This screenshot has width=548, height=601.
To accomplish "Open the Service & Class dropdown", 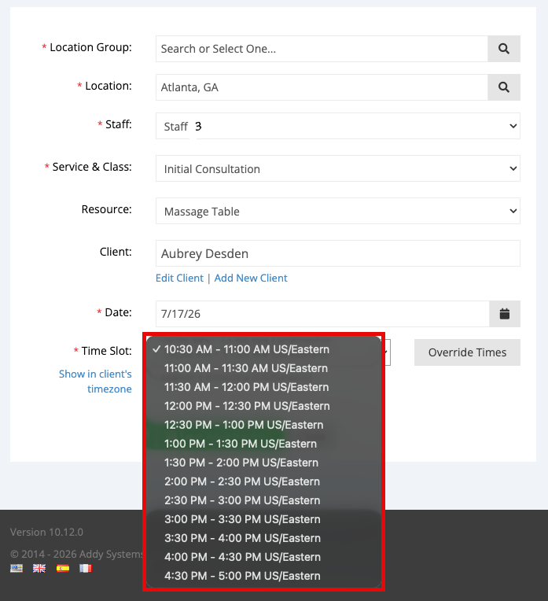I will pos(337,168).
